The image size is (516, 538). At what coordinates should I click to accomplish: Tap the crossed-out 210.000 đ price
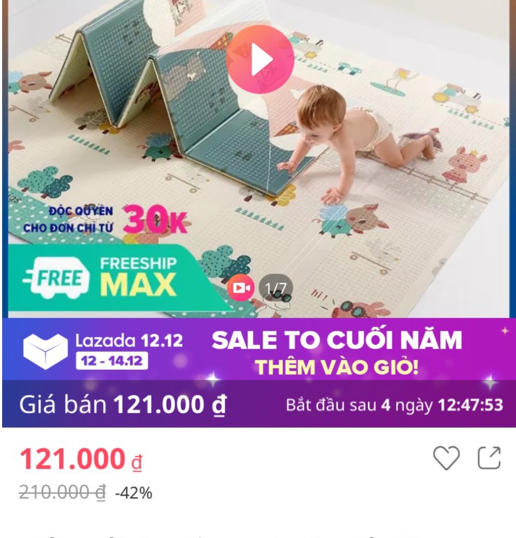62,492
